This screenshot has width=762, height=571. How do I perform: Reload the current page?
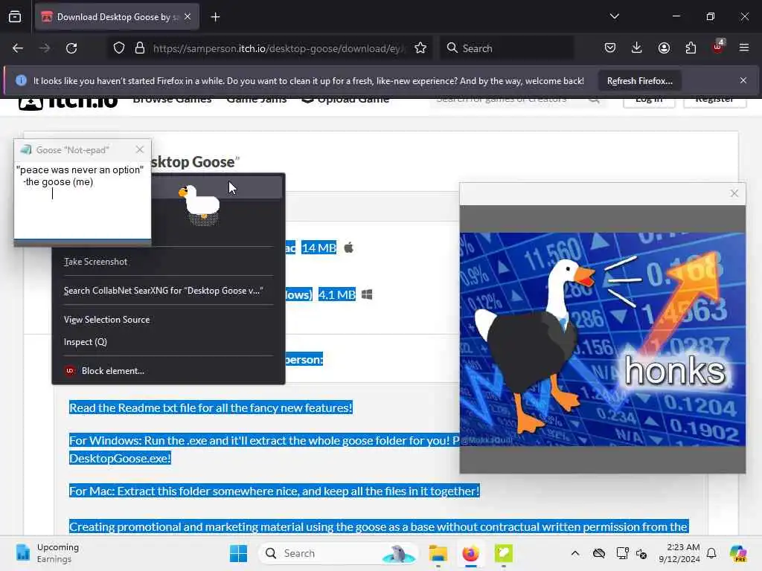coord(71,48)
